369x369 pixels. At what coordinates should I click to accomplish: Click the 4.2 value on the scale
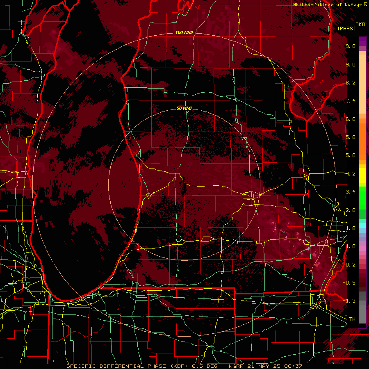[x=351, y=174]
